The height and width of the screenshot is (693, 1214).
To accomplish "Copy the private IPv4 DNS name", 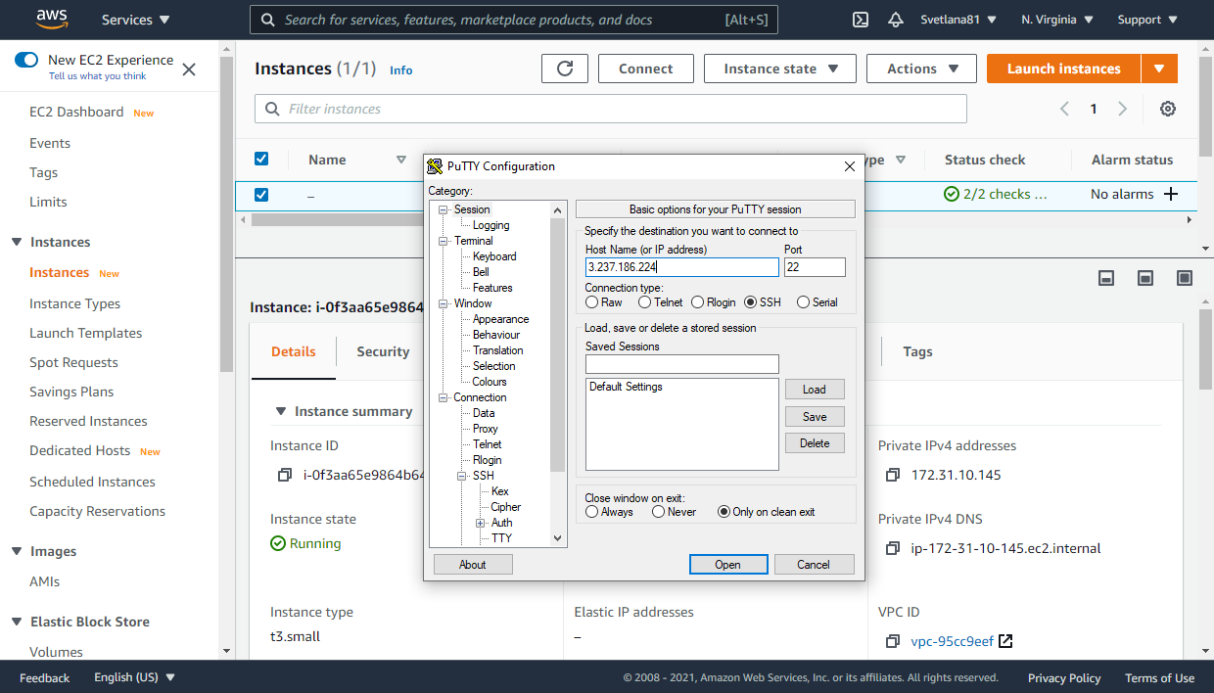I will (892, 548).
